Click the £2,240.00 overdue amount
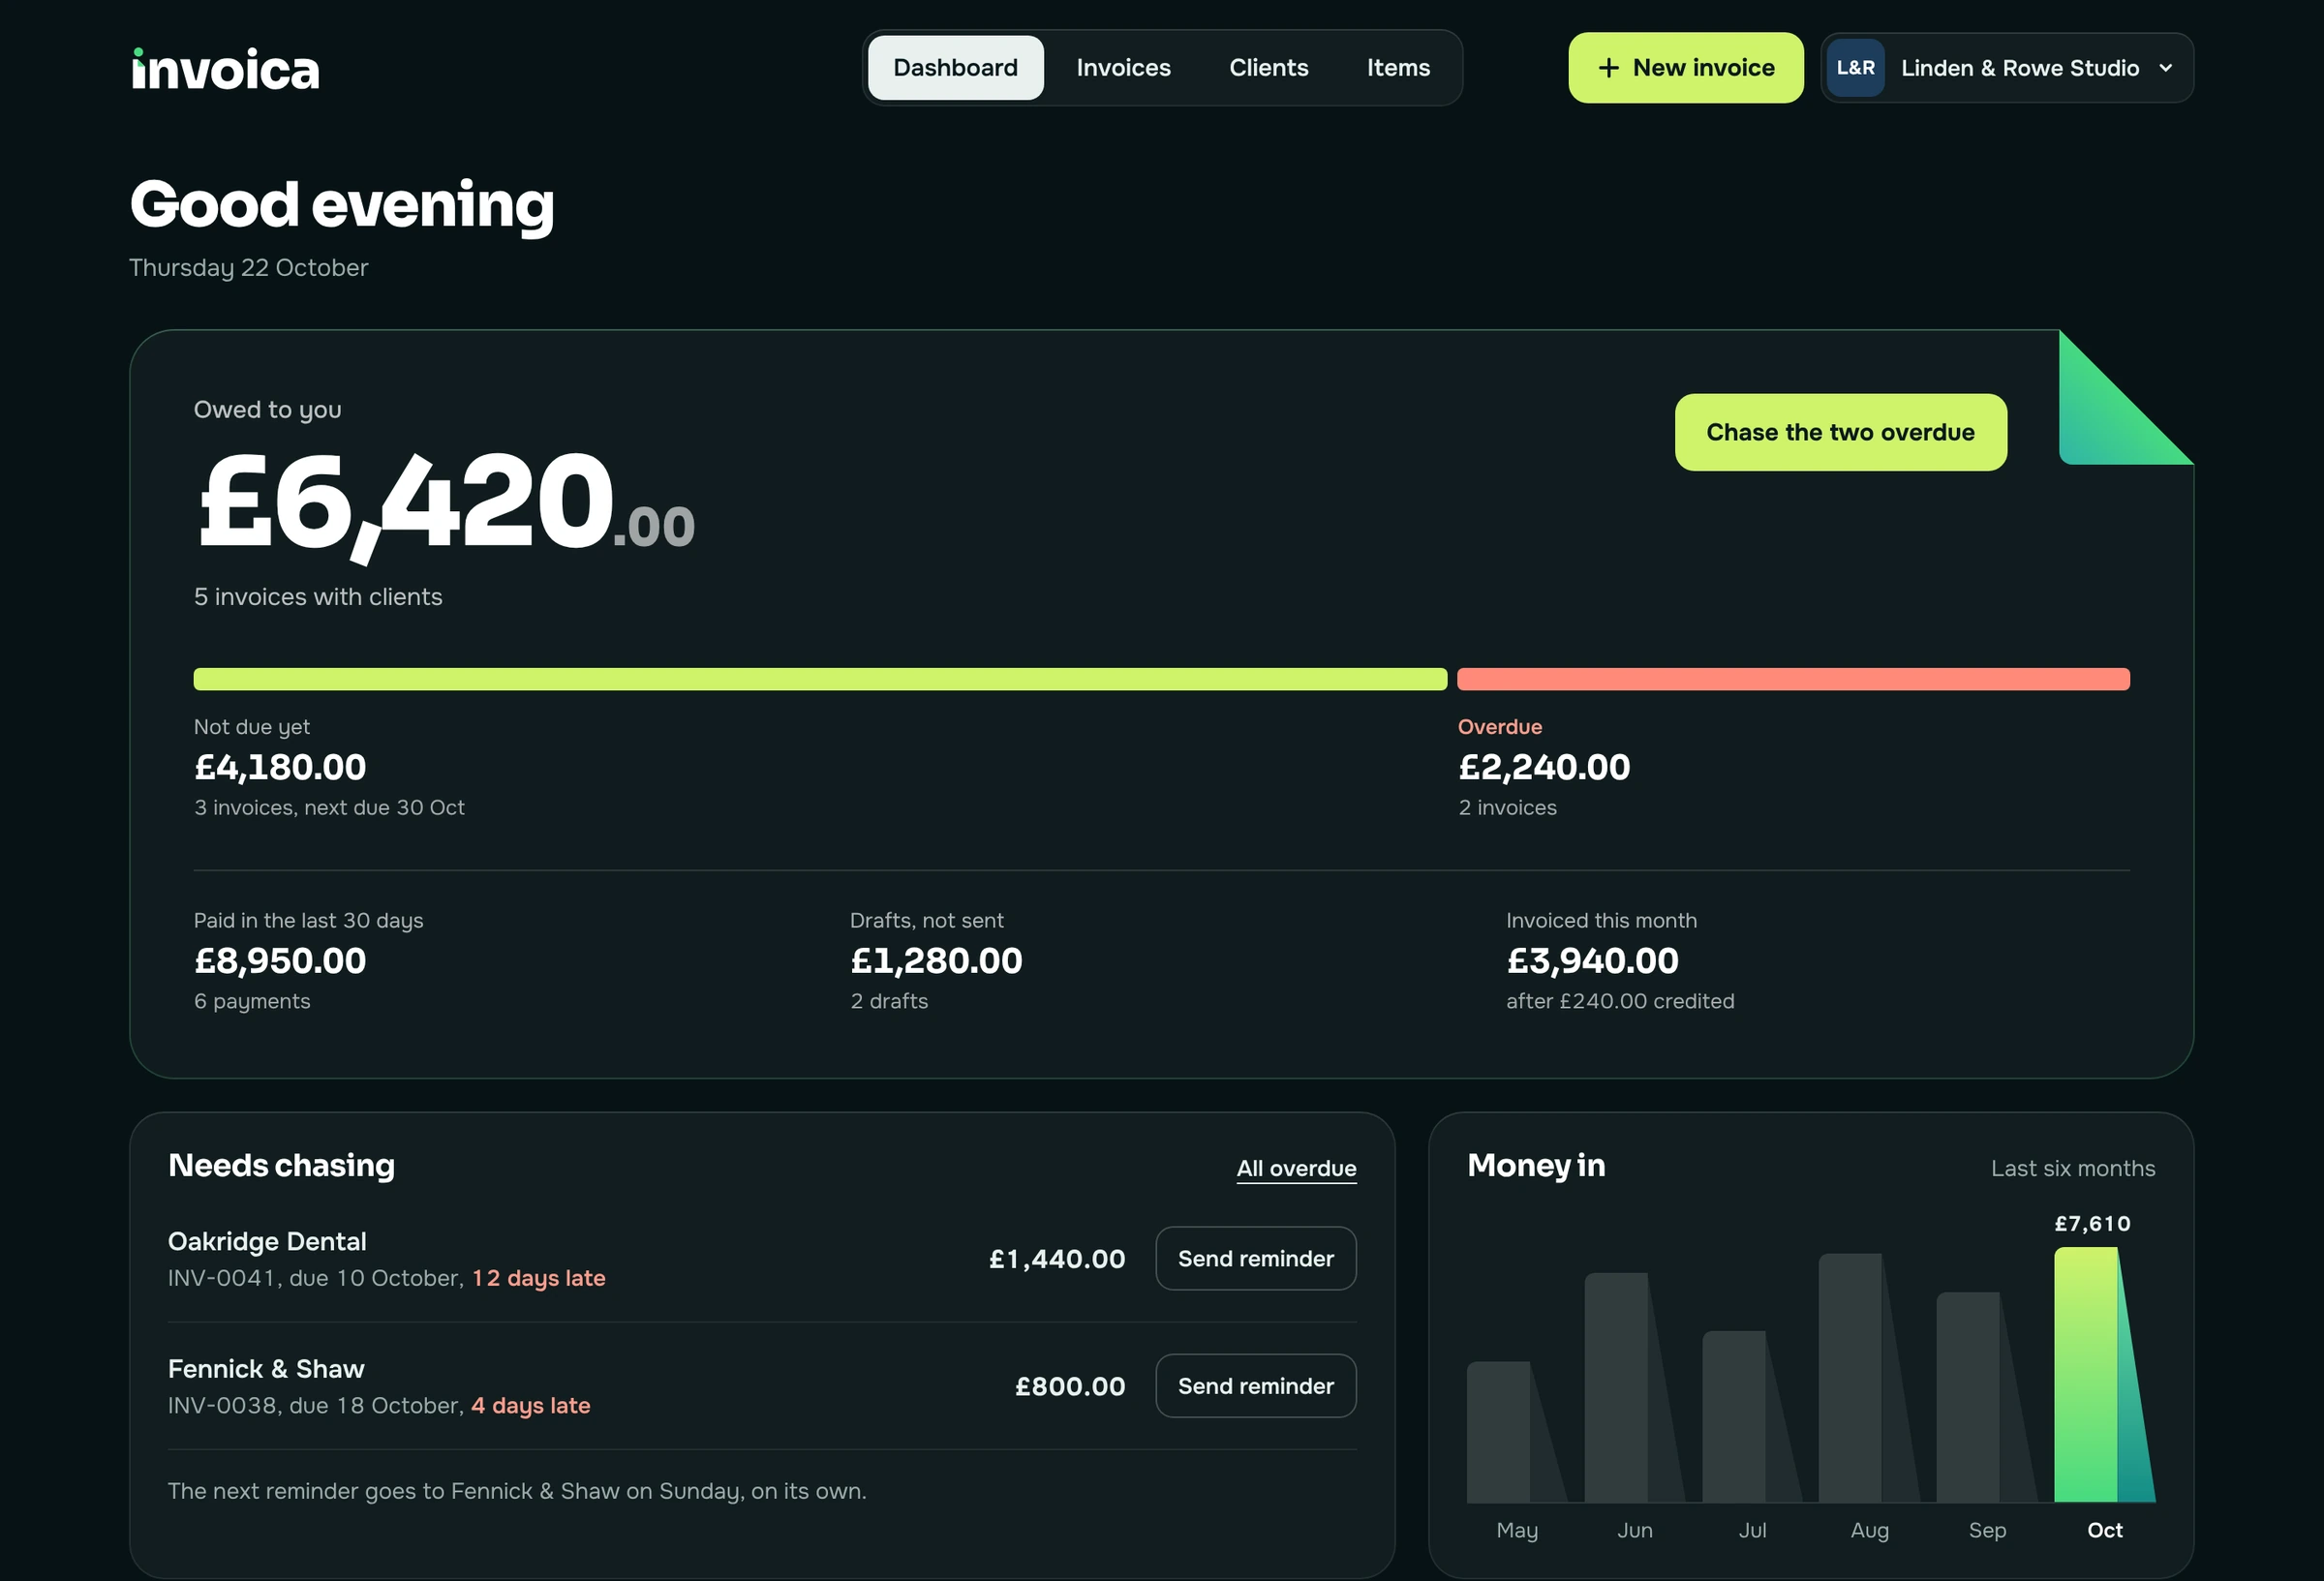 [1544, 767]
